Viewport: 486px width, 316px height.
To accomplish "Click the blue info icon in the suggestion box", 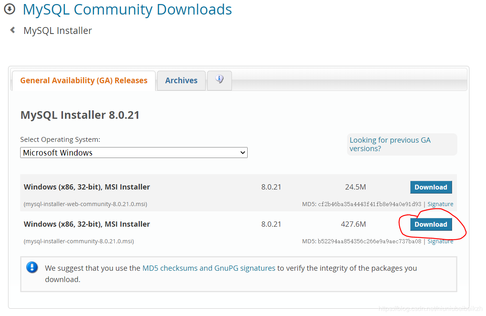I will tap(32, 268).
